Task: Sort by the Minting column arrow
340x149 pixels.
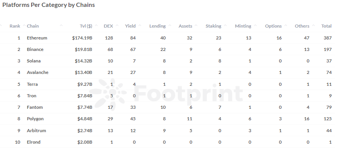Action: (x=255, y=26)
